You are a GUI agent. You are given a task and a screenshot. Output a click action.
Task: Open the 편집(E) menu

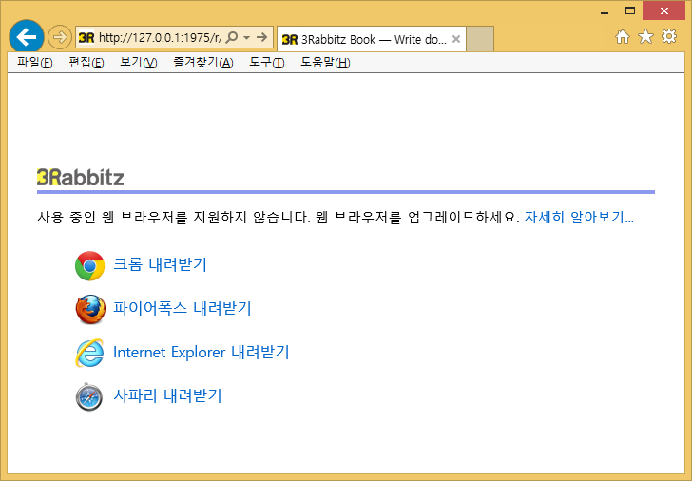pos(86,62)
